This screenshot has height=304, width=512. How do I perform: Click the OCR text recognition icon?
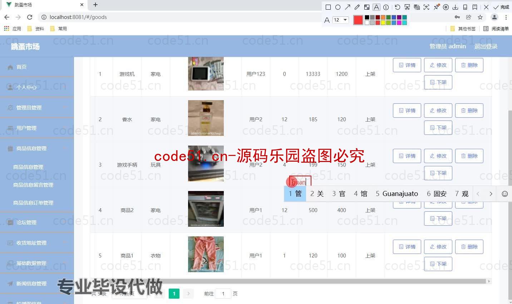[x=427, y=7]
